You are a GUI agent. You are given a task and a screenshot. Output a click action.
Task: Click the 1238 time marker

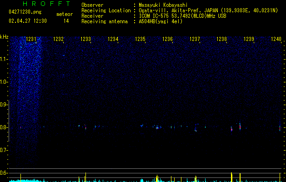[221, 39]
